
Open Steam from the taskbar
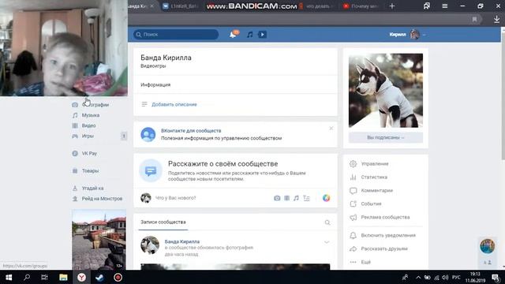[x=99, y=277]
